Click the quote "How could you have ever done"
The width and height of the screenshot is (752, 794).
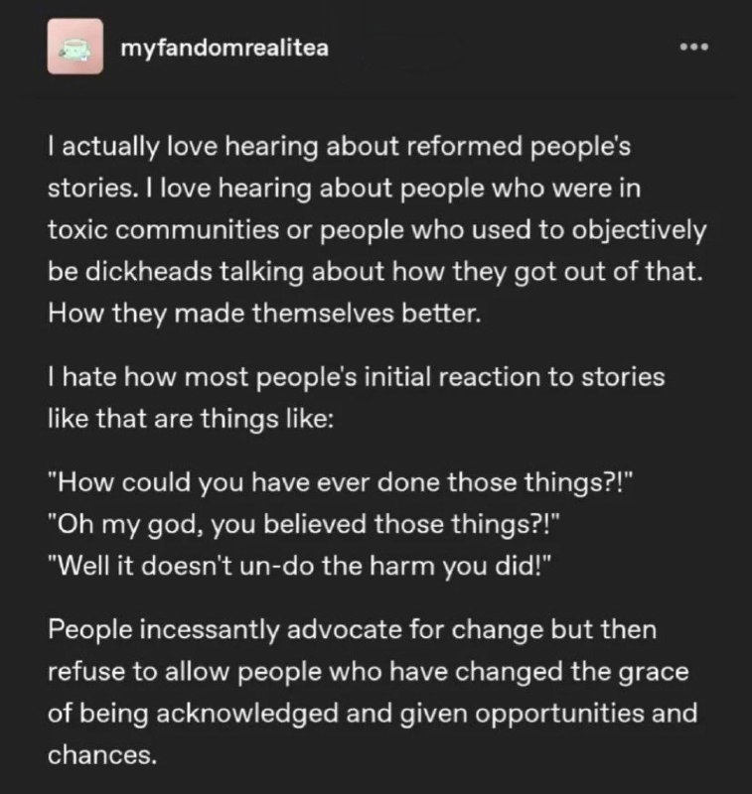(x=340, y=482)
